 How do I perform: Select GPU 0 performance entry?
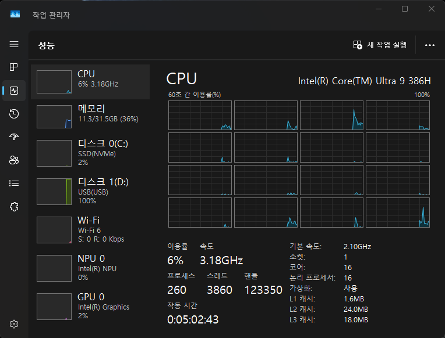point(90,306)
